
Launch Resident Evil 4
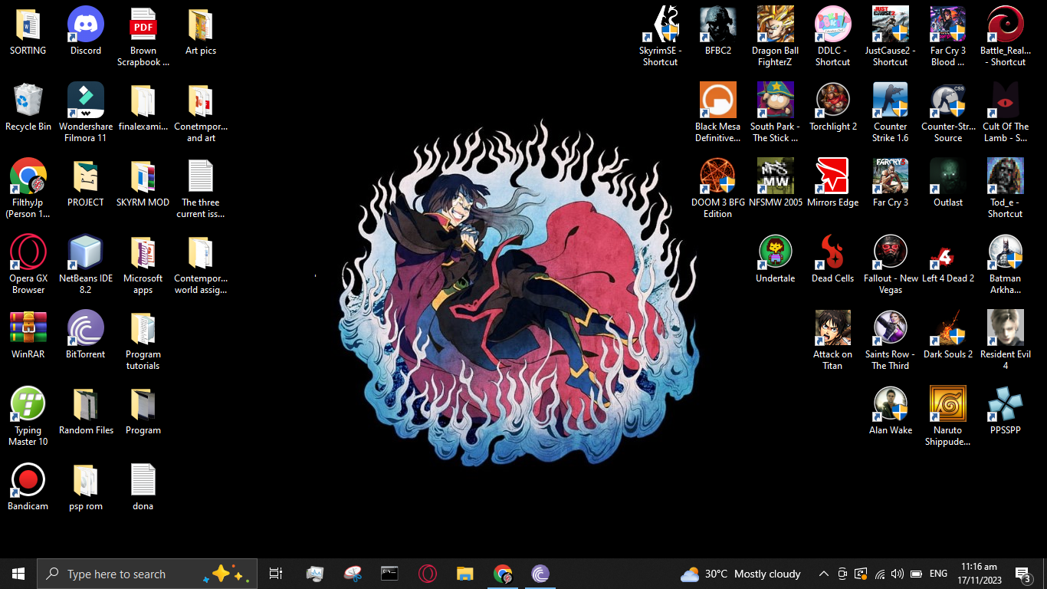coord(1006,340)
